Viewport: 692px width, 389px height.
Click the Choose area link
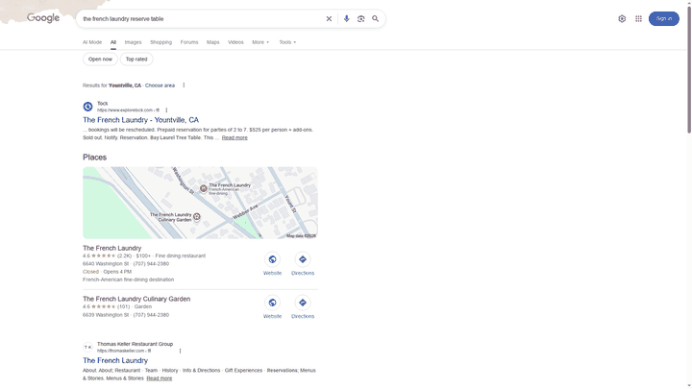pyautogui.click(x=160, y=85)
